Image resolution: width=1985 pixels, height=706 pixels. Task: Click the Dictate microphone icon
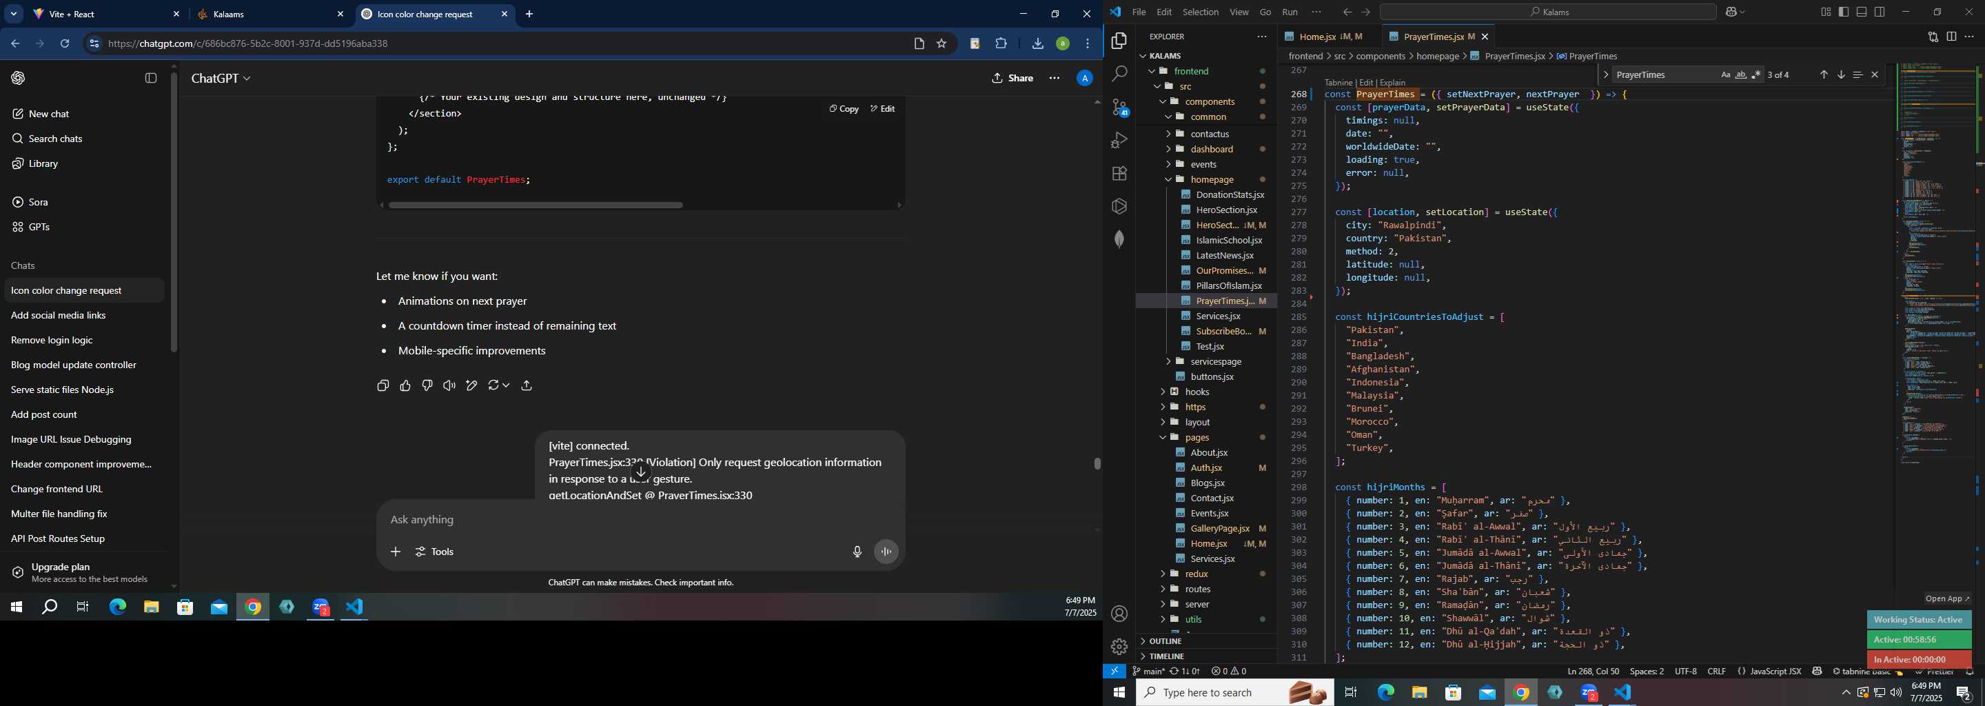pyautogui.click(x=857, y=552)
